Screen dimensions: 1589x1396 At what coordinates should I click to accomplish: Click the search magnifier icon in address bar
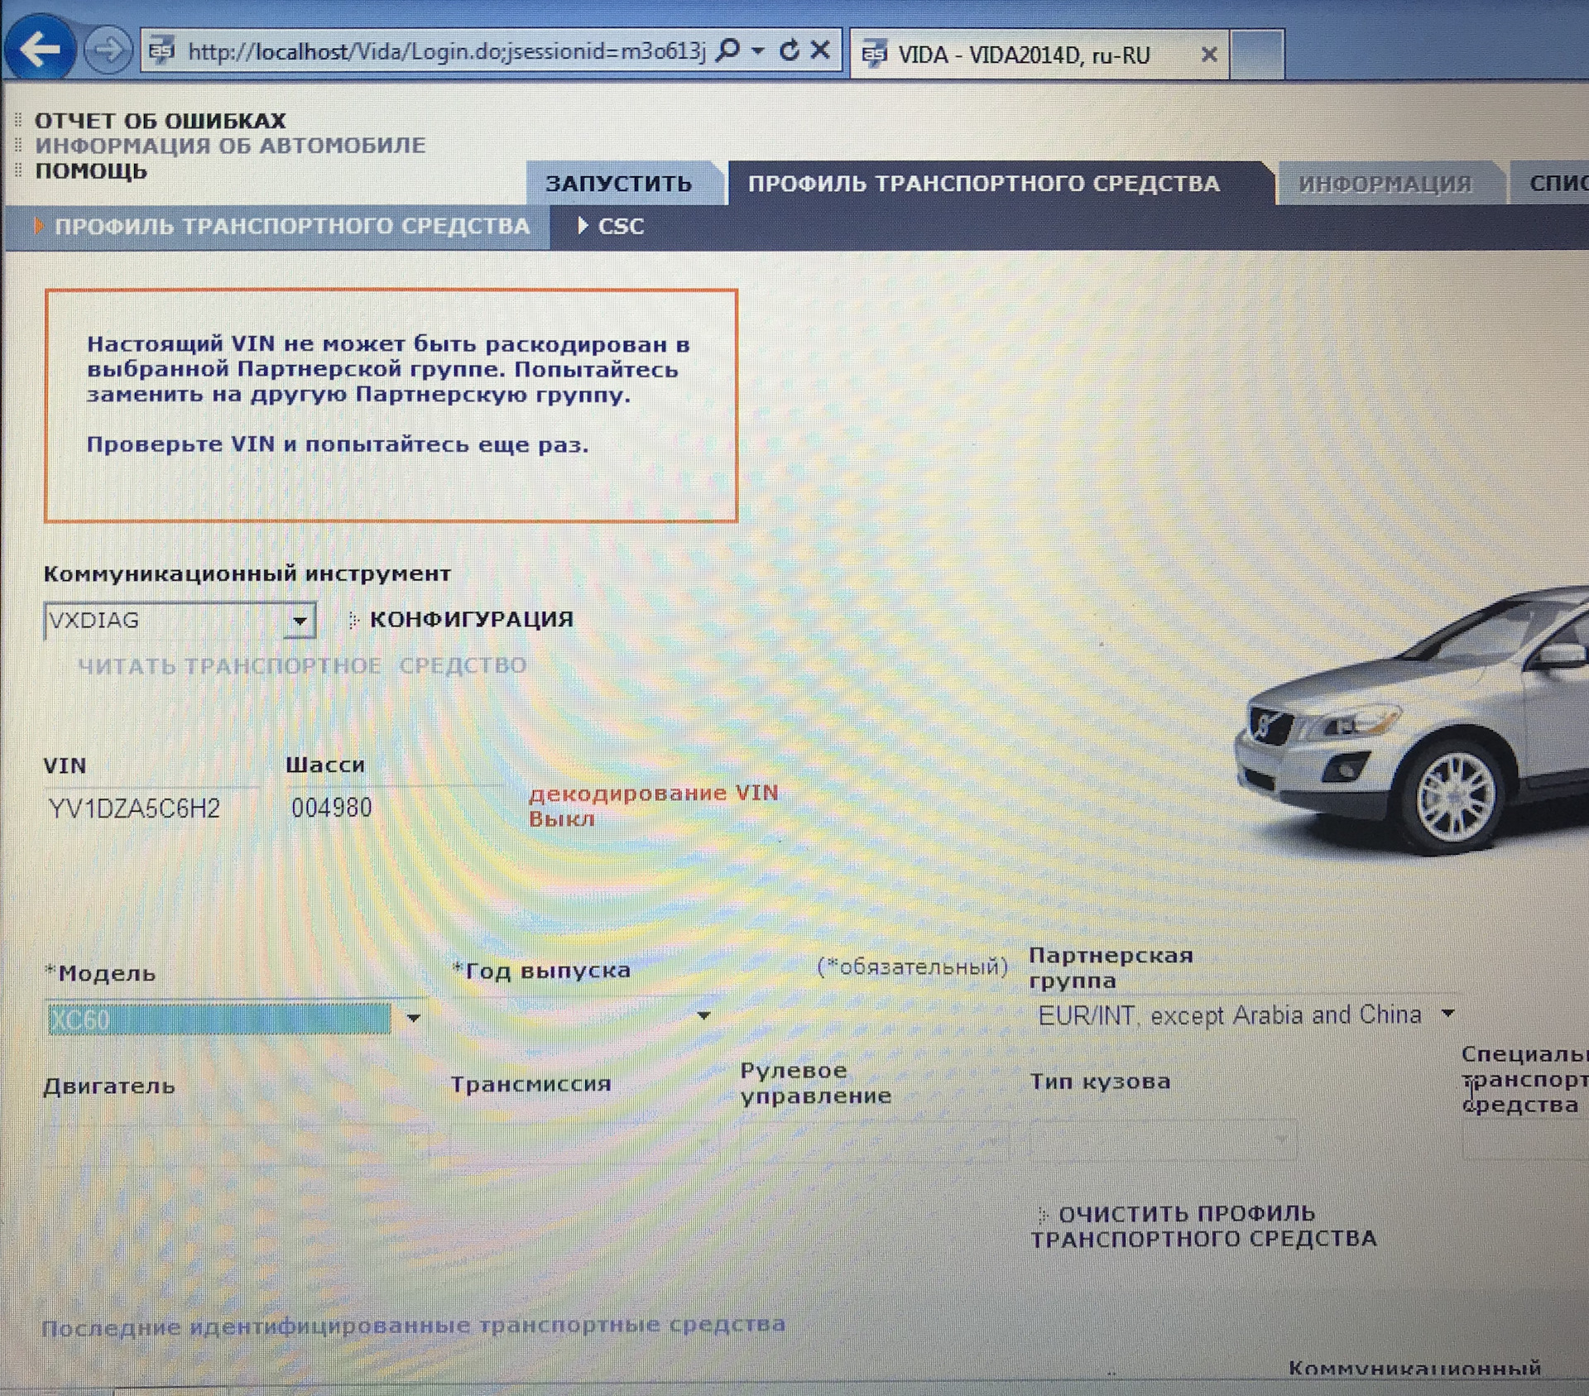727,50
